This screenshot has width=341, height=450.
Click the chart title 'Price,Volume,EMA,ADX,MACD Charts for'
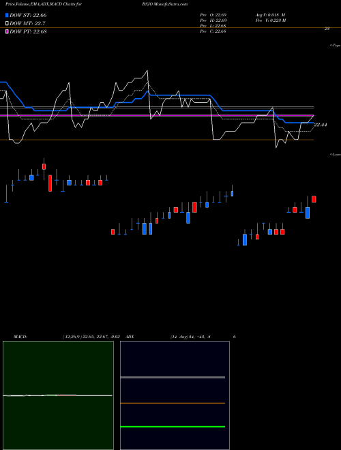tap(44, 4)
